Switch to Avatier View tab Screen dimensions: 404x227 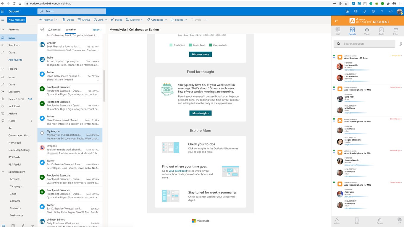point(367,31)
